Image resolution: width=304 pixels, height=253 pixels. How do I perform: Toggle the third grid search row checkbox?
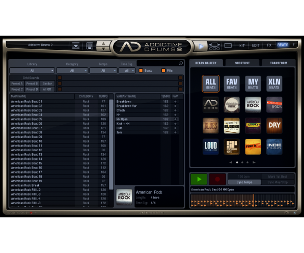tap(60, 89)
